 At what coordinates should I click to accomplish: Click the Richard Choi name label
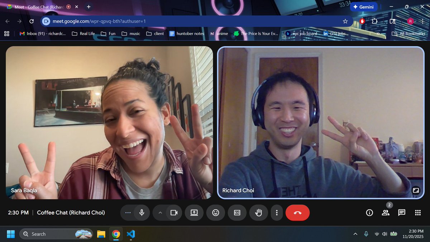pos(238,190)
